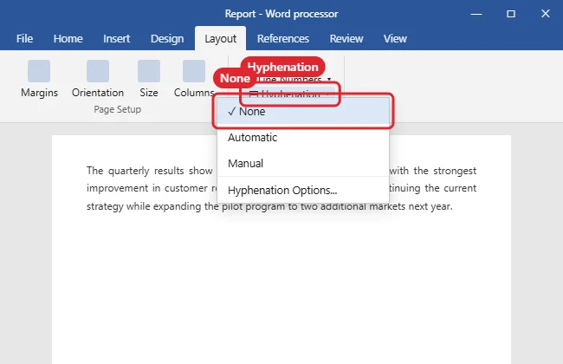Click 'strongest' in the paragraph text

point(455,171)
